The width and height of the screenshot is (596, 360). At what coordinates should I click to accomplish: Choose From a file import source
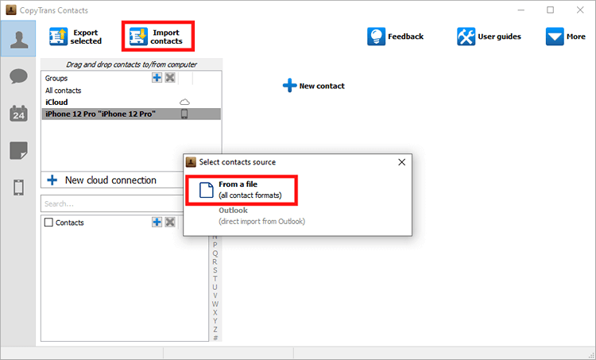tap(242, 190)
